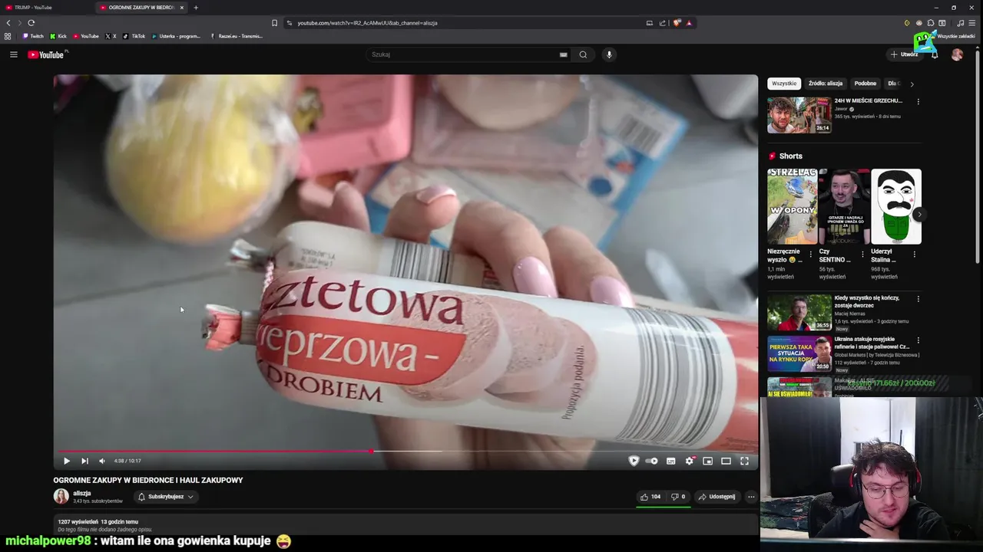This screenshot has height=552, width=983.
Task: Like the video with thumbs up
Action: tap(651, 497)
